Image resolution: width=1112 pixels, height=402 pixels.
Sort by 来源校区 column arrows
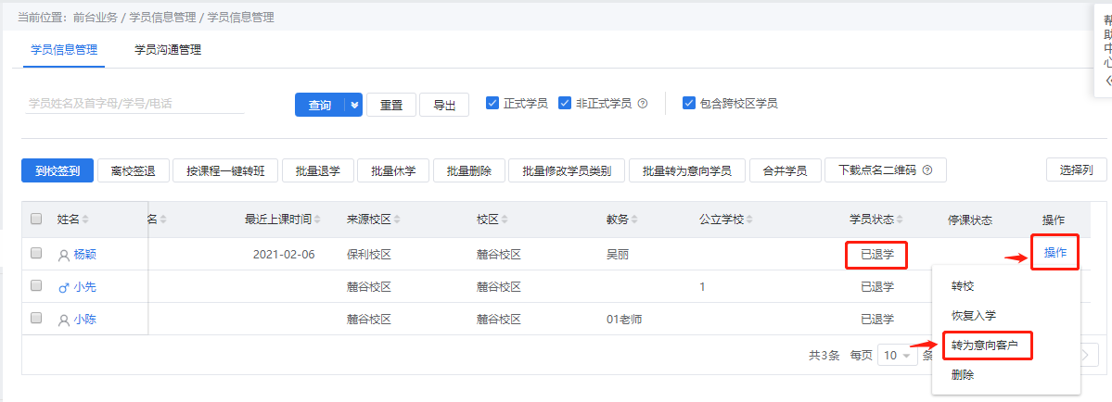397,220
